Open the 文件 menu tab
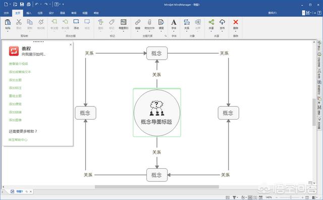Viewport: 323px width, 200px height. pyautogui.click(x=7, y=13)
